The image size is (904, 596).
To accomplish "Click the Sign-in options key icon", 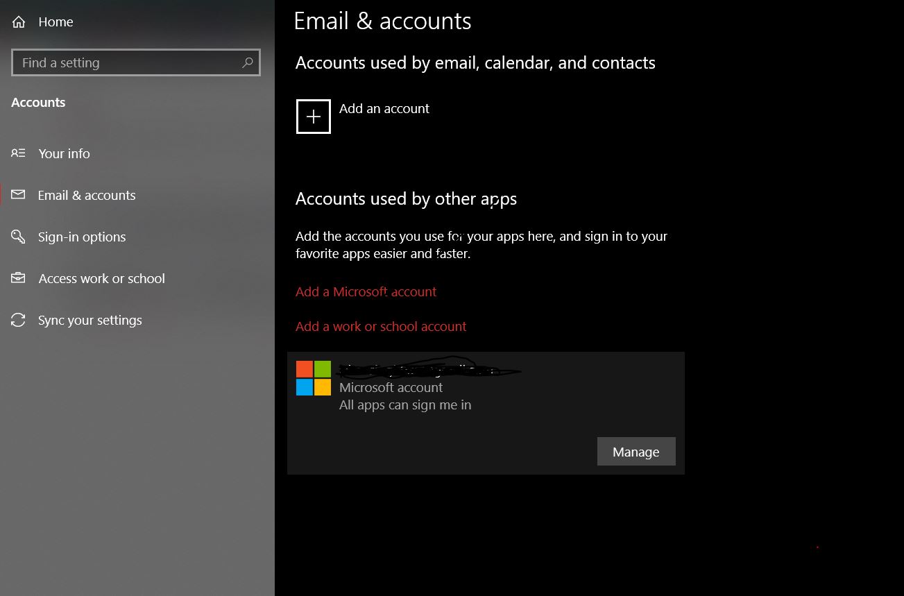I will [19, 237].
